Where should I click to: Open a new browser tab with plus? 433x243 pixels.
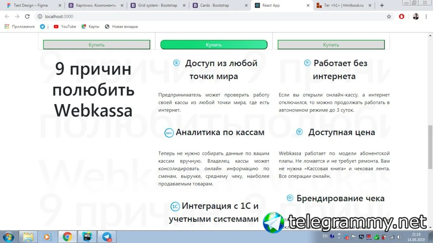[x=382, y=5]
